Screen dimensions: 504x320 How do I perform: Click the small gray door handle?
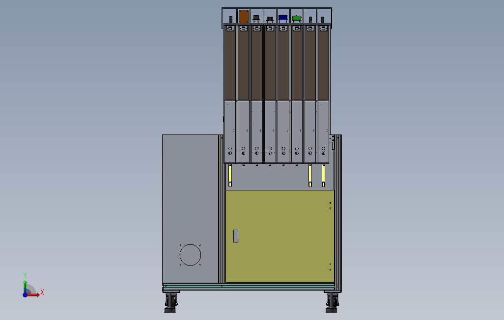236,236
